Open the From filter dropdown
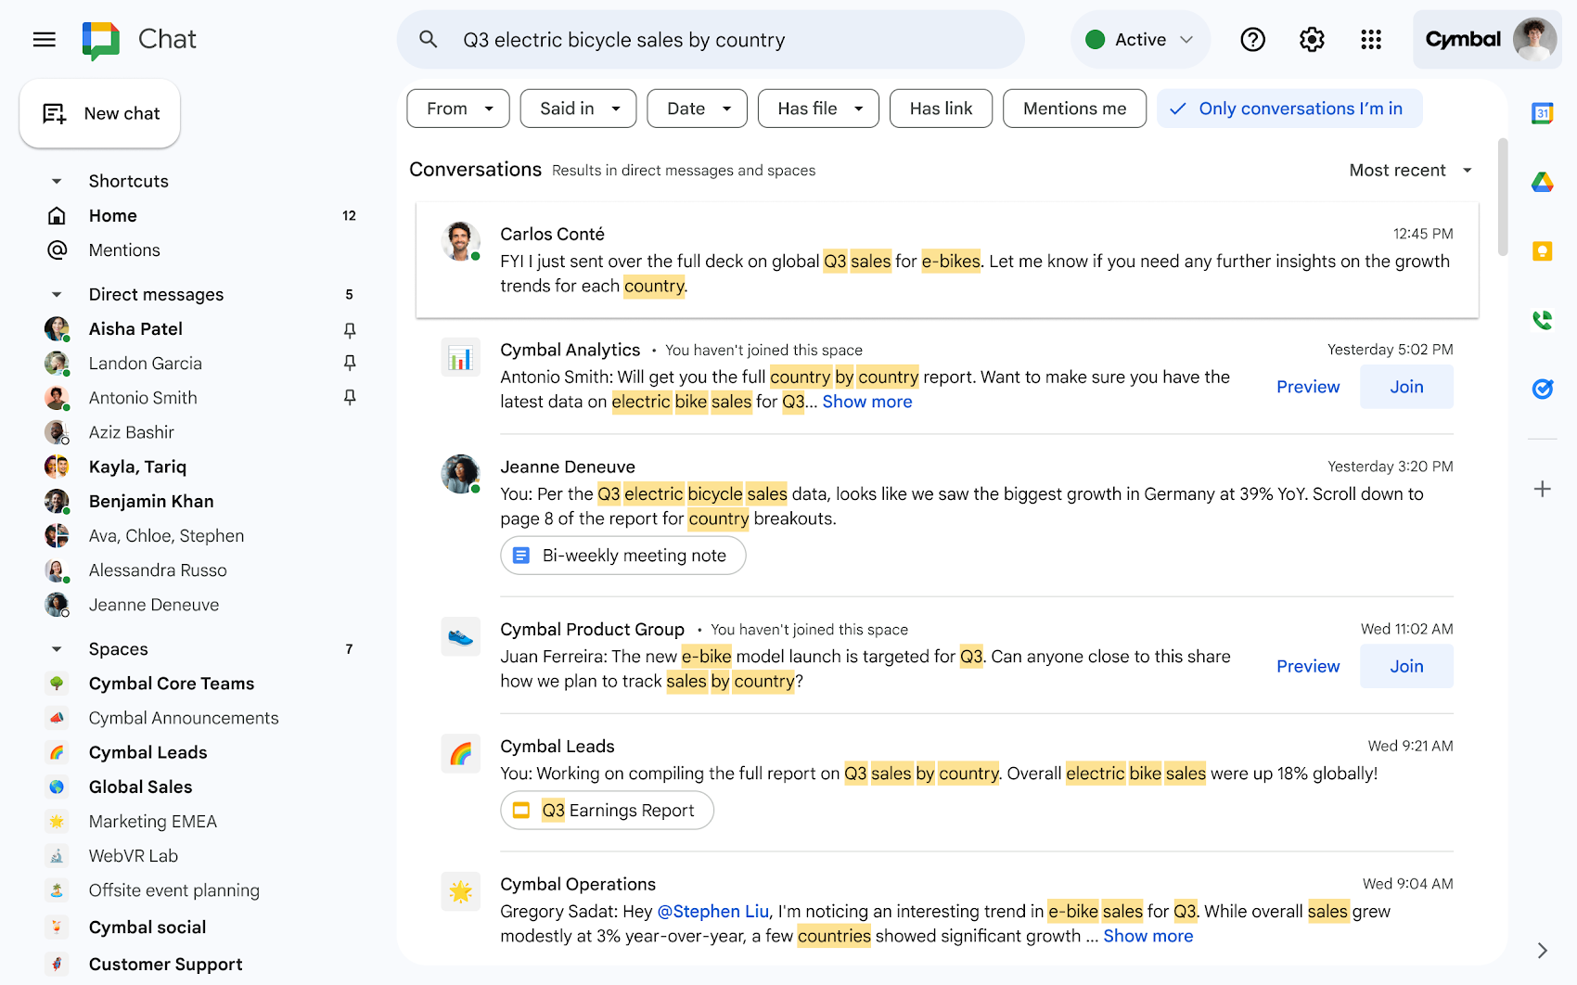This screenshot has height=985, width=1577. click(x=458, y=109)
